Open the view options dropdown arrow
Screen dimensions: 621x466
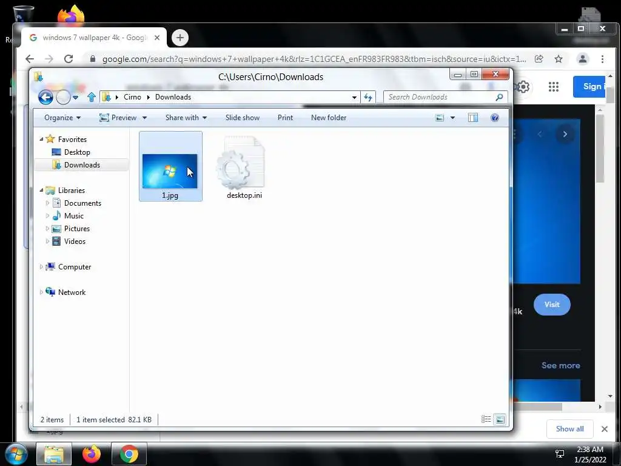[x=452, y=118]
